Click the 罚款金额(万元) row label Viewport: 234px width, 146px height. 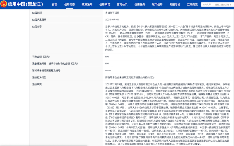(x=41, y=57)
